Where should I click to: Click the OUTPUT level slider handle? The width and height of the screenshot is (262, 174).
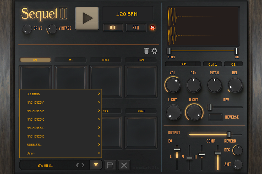229,134
